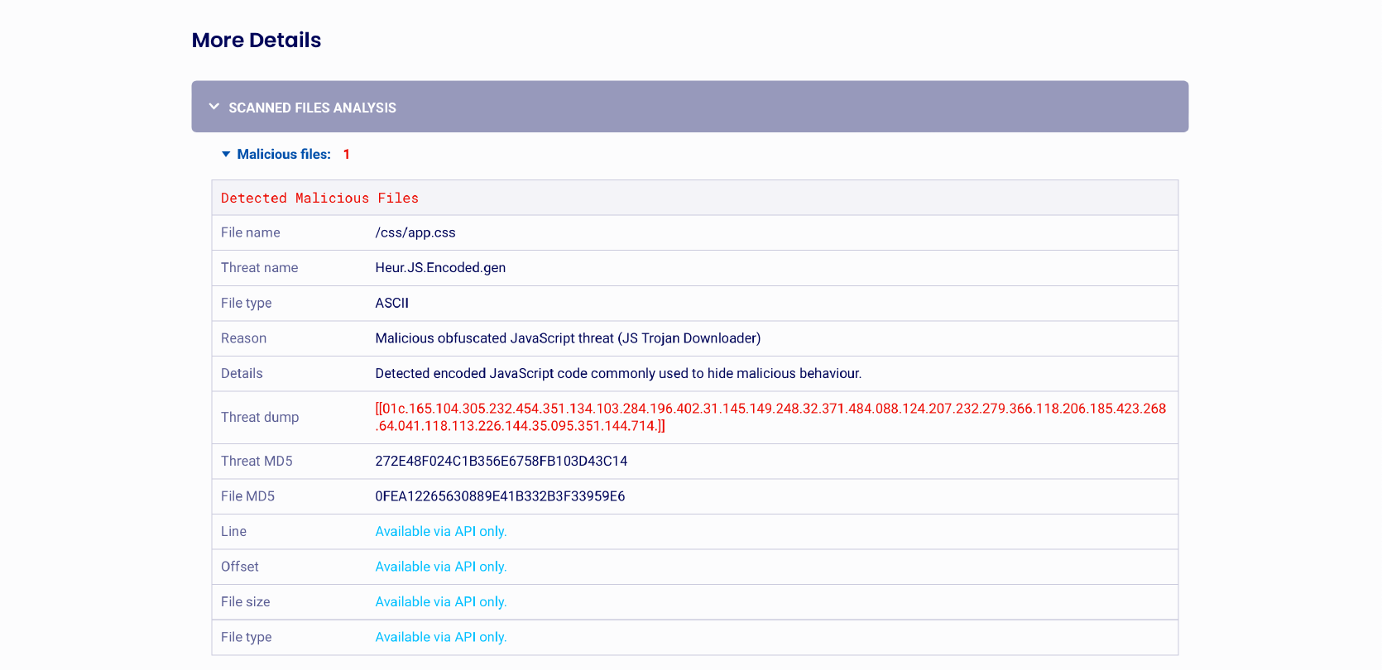Click the SCANNED FILES ANALYSIS header title
The image size is (1382, 670).
click(x=312, y=108)
